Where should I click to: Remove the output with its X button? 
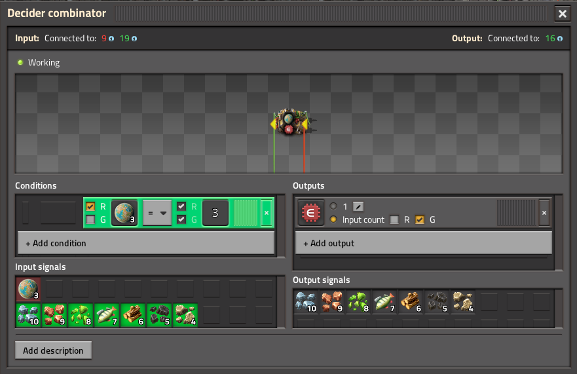pos(544,213)
